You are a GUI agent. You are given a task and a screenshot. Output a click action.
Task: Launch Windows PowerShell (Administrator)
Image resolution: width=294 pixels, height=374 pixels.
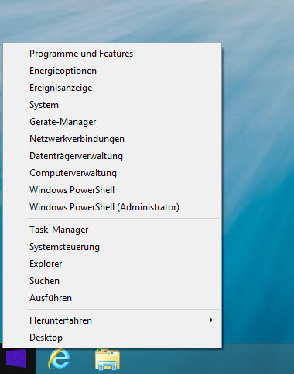tap(104, 207)
